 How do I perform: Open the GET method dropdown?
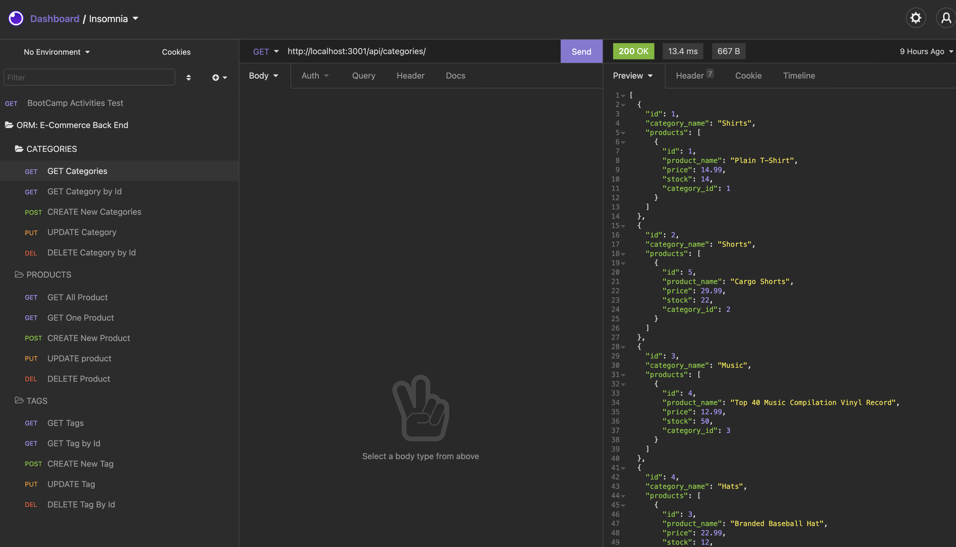(266, 51)
